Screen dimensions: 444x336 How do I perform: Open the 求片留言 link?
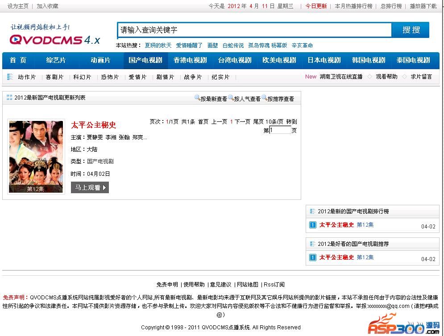point(421,77)
